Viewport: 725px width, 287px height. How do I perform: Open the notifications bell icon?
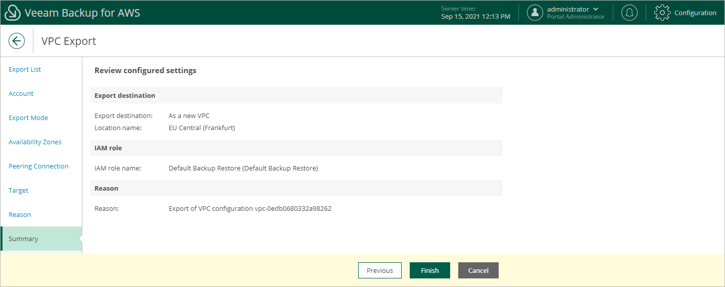629,13
